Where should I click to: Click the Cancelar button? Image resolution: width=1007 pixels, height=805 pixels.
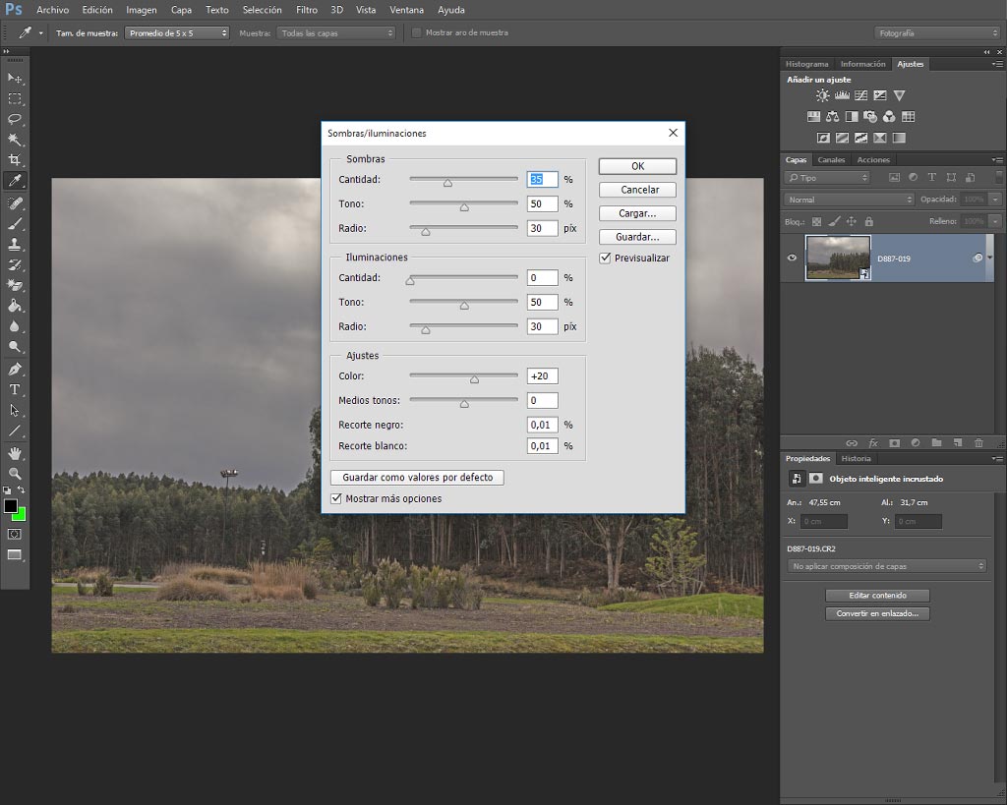(x=637, y=190)
